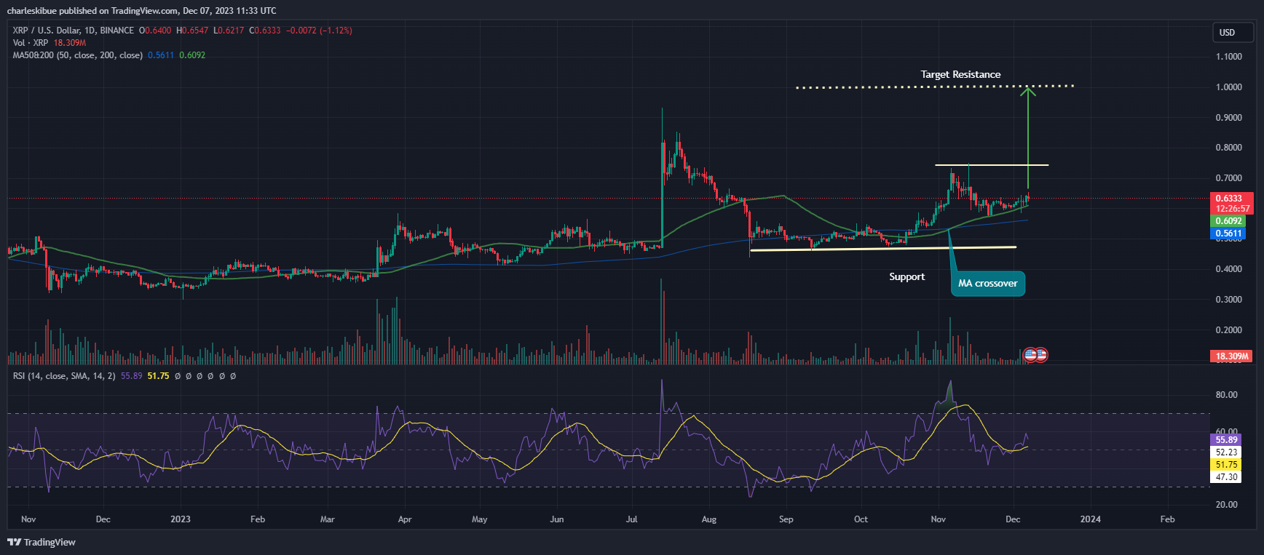
Task: Click the Vol · XRP indicator label
Action: tap(31, 43)
